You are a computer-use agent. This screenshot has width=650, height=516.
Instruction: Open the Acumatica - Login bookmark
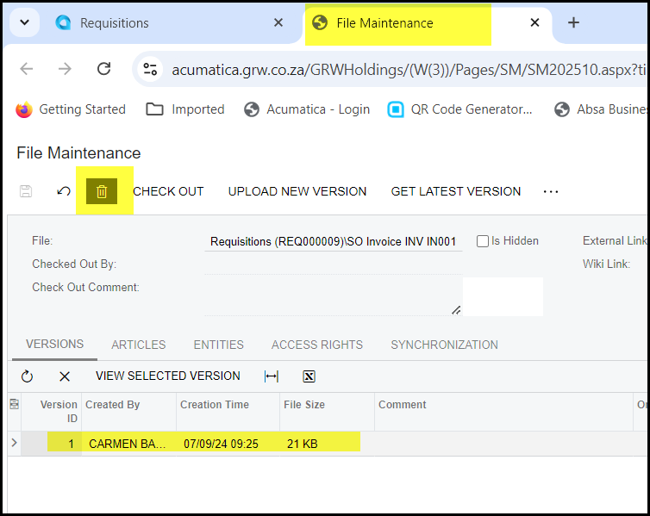(x=307, y=109)
